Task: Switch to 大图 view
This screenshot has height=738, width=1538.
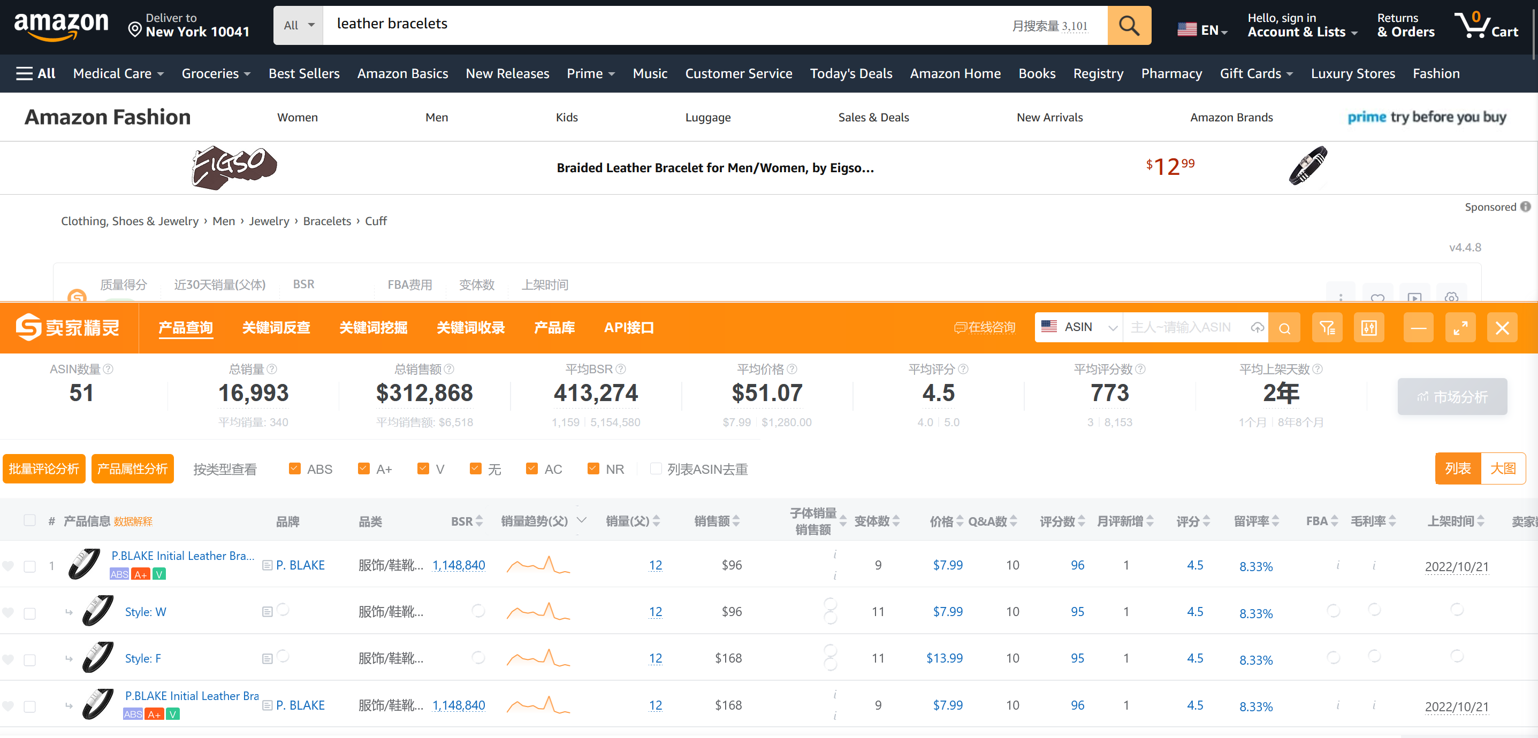Action: 1503,468
